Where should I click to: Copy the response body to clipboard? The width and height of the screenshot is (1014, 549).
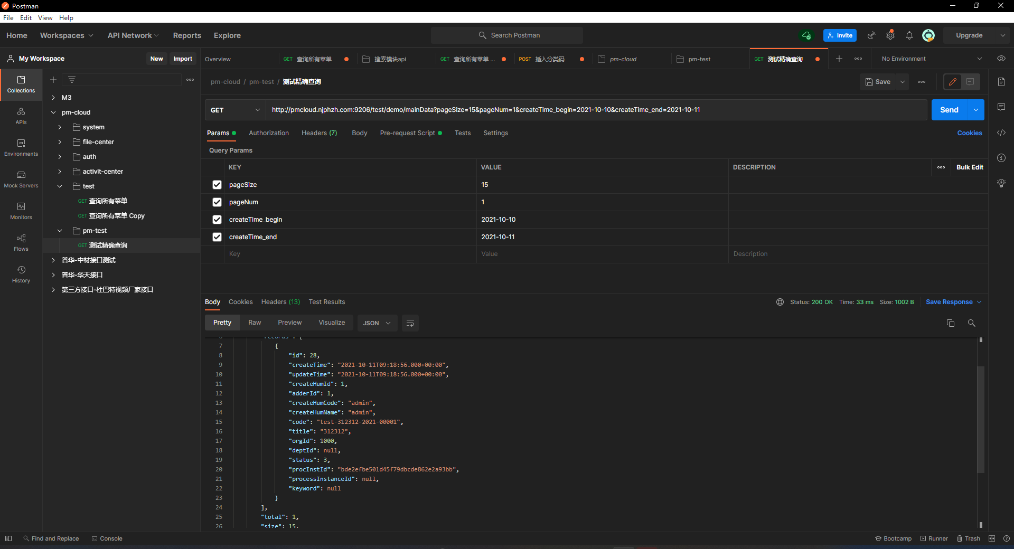[x=950, y=323]
